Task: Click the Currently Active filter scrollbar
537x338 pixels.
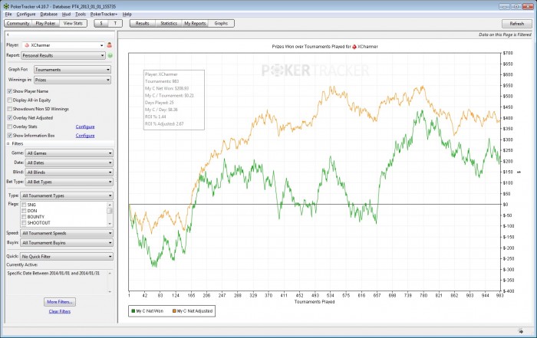Action: [110, 283]
